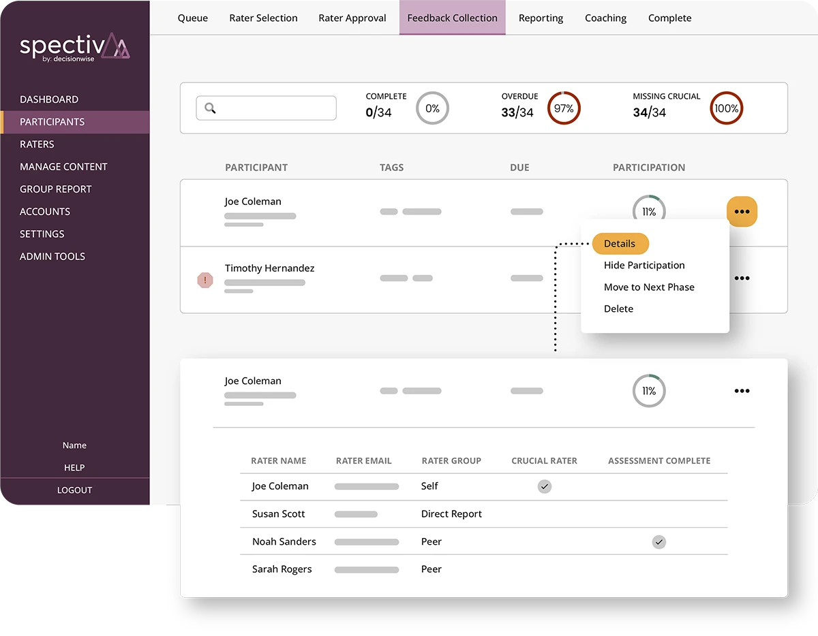
Task: Choose Move to Next Phase
Action: [x=649, y=287]
